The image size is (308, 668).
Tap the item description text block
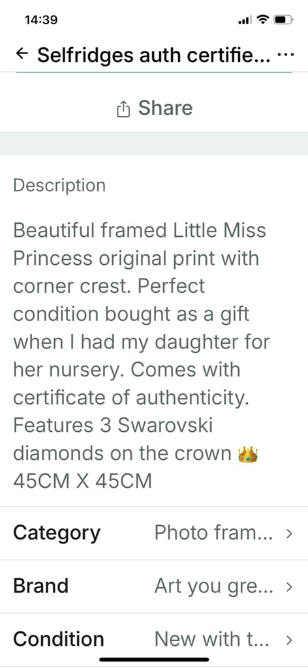[x=142, y=356]
